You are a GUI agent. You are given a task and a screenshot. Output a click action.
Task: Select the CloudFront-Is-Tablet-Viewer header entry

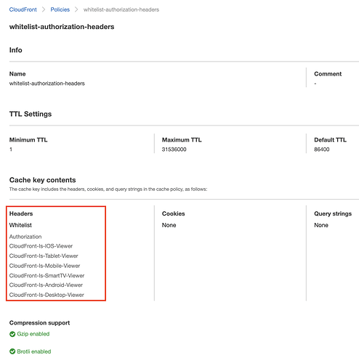click(44, 256)
